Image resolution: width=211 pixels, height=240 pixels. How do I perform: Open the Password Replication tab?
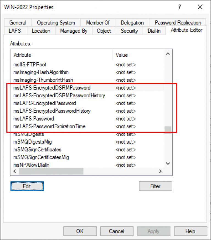pos(178,23)
